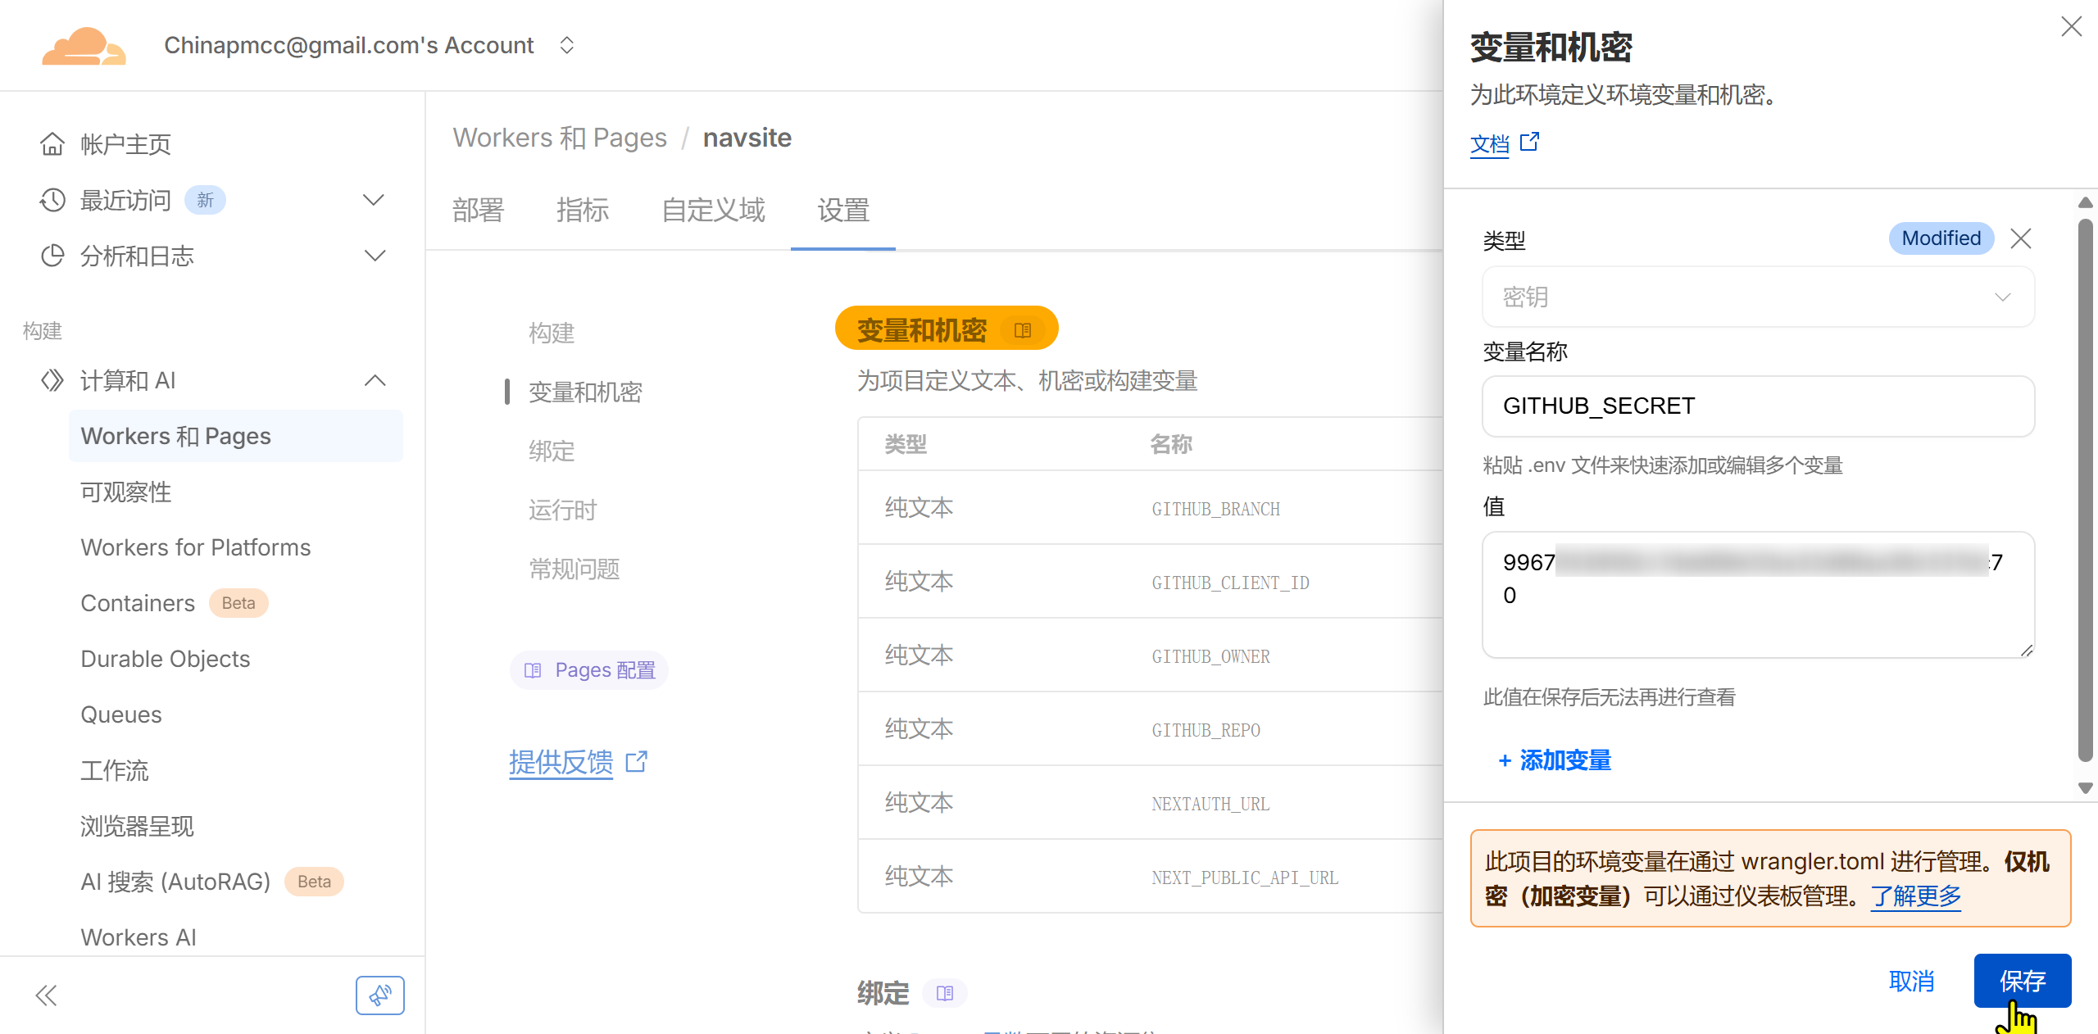
Task: Click the megaphone announcement icon
Action: point(379,995)
